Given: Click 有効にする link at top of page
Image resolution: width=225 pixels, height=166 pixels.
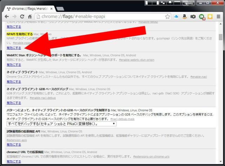Looking at the screenshot, I should tap(14, 27).
